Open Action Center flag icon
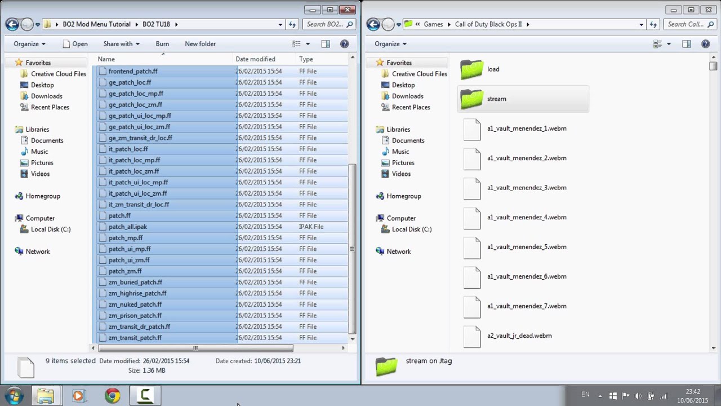 point(625,396)
